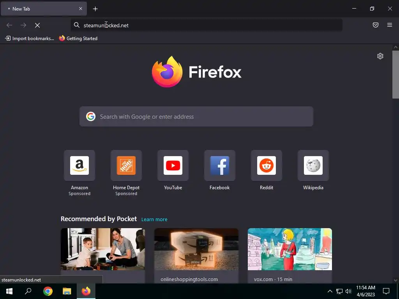
Task: Open Windows taskbar search
Action: click(28, 291)
